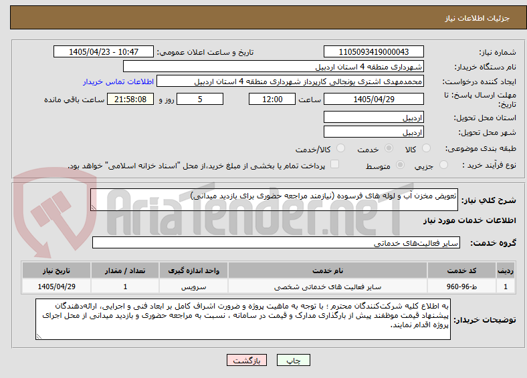This screenshot has width=527, height=378.
Task: Click the need number field 1105093419000043
Action: (x=374, y=51)
